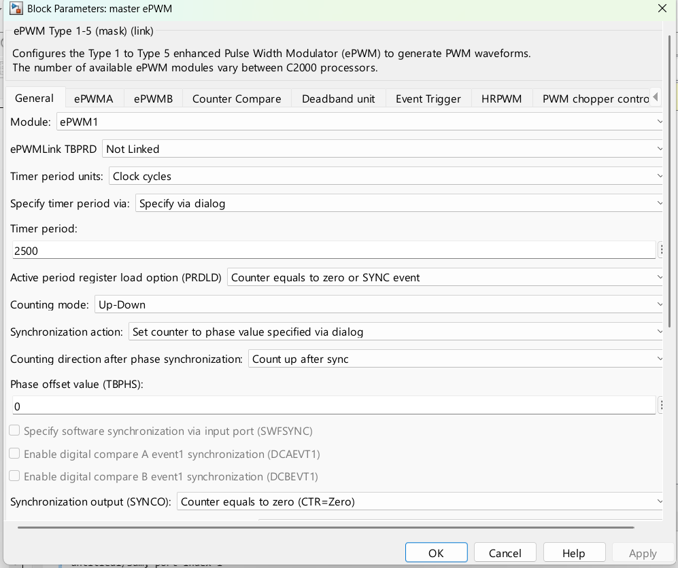Click the horizontal scrollbar at dialog bottom
The width and height of the screenshot is (678, 568).
pyautogui.click(x=326, y=527)
